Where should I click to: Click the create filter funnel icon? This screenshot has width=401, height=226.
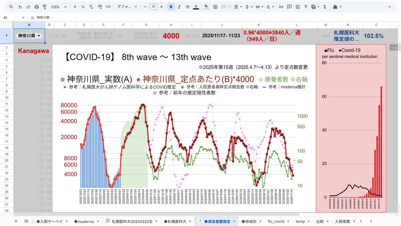305,7
